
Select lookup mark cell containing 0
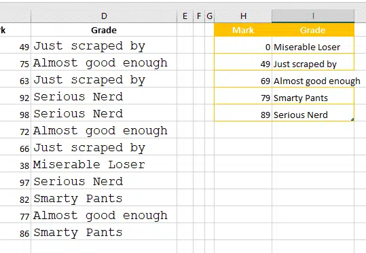tap(243, 45)
